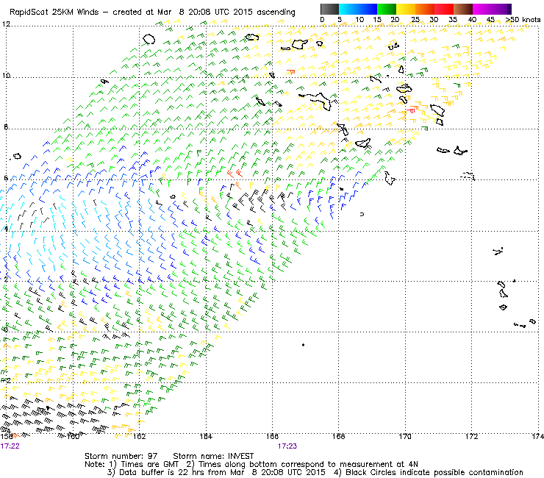This screenshot has width=544, height=478.
Task: Click the latitude label '4'
Action: pos(6,229)
